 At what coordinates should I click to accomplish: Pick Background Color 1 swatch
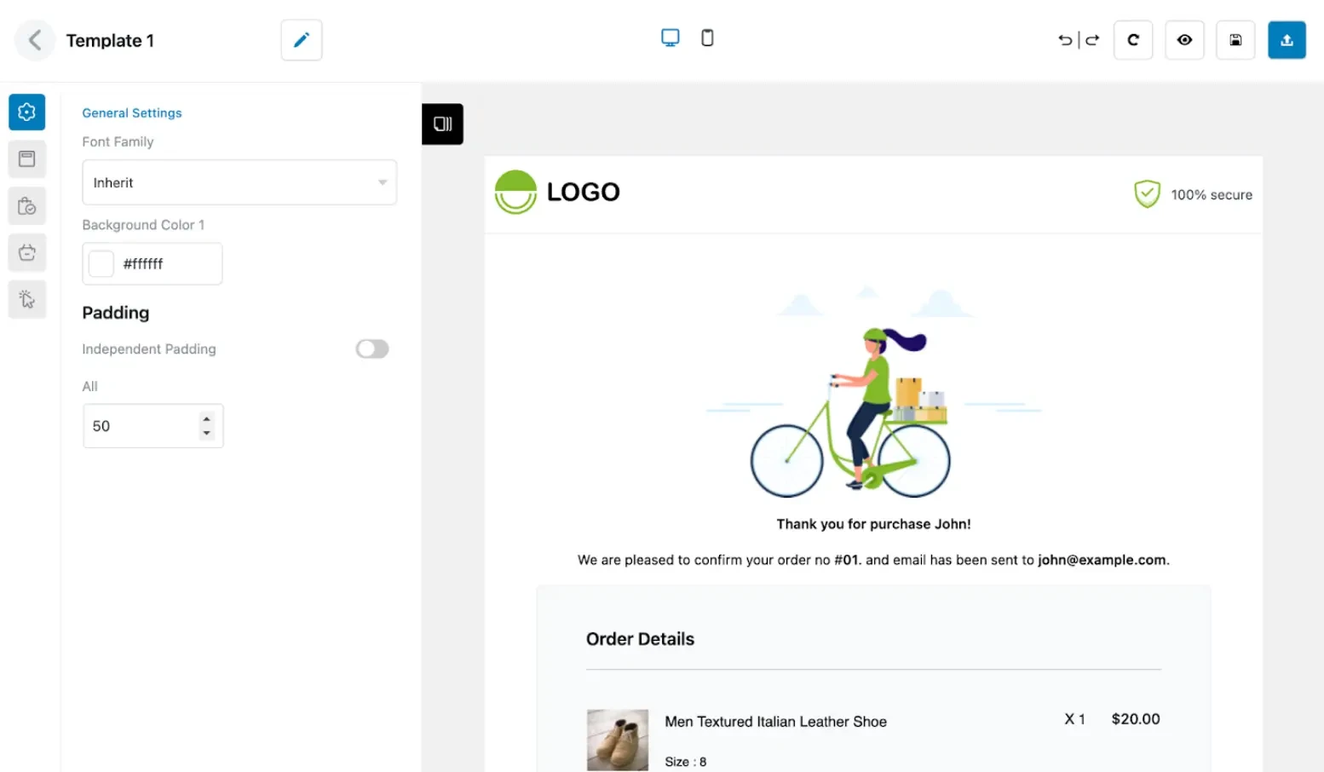[101, 263]
